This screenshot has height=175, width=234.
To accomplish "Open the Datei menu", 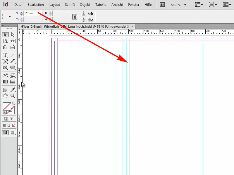I will [18, 5].
